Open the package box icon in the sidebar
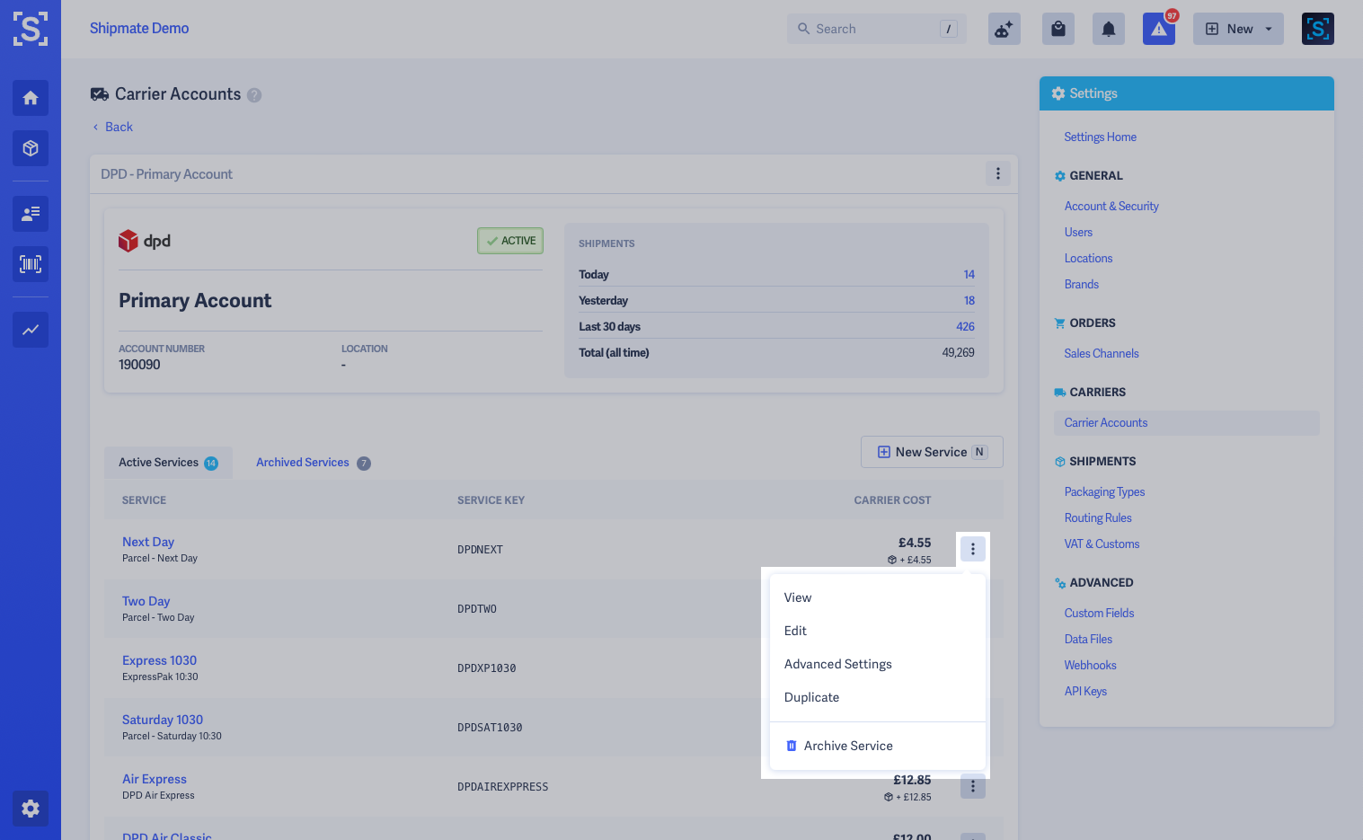The image size is (1363, 840). [31, 148]
